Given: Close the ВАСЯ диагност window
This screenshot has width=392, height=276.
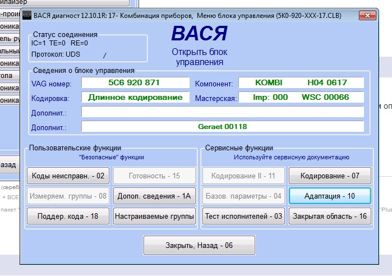Looking at the screenshot, I should 367,16.
